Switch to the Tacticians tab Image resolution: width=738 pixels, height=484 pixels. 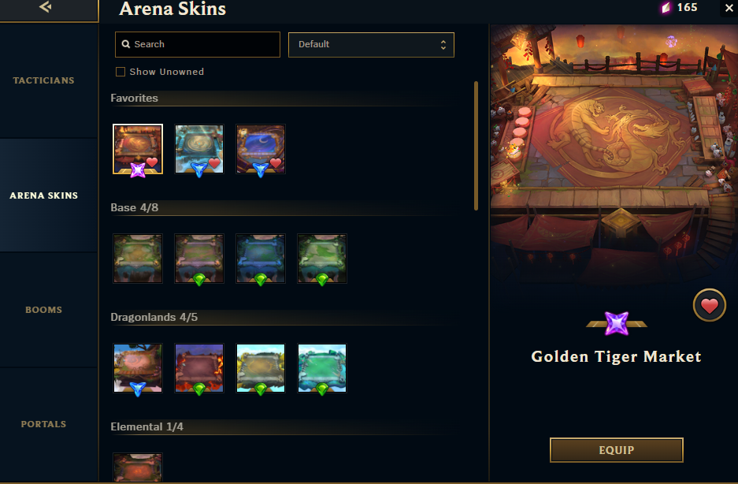pyautogui.click(x=44, y=80)
